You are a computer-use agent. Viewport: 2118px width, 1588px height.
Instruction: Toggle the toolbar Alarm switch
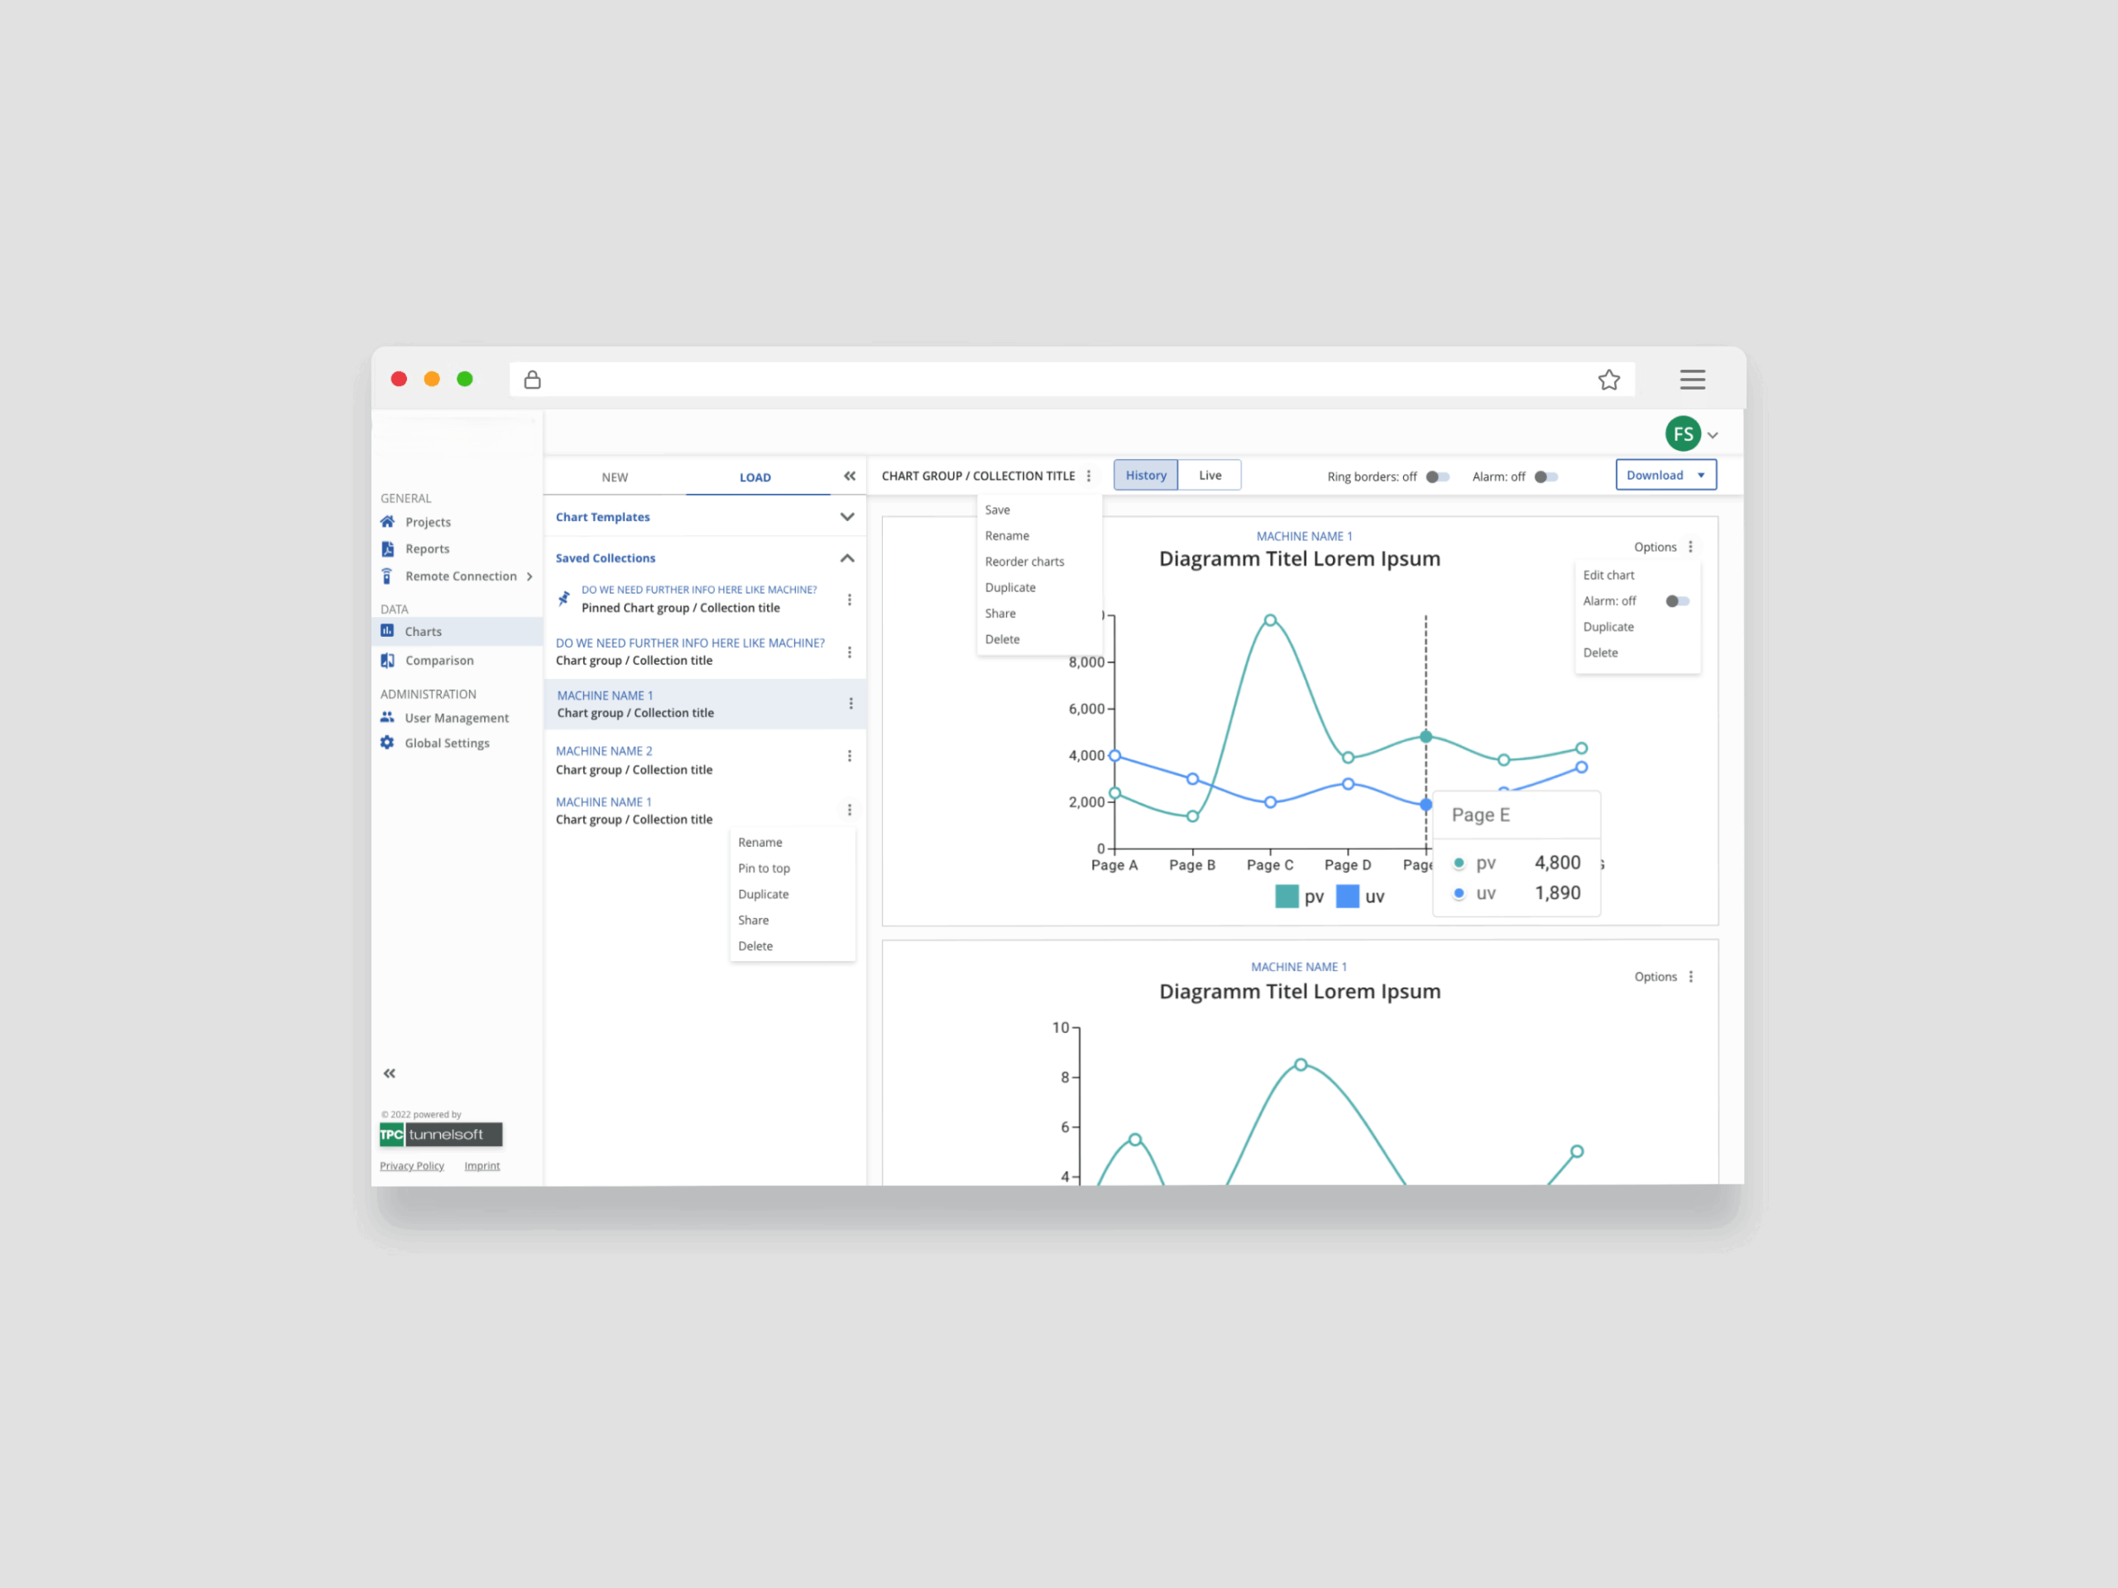[1545, 476]
